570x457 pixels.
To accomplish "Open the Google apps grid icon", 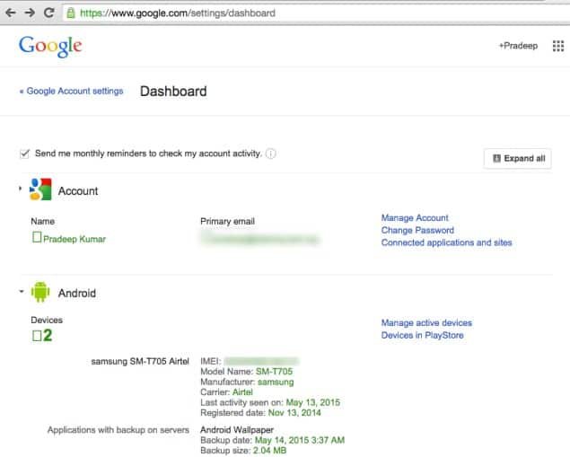I will tap(558, 46).
